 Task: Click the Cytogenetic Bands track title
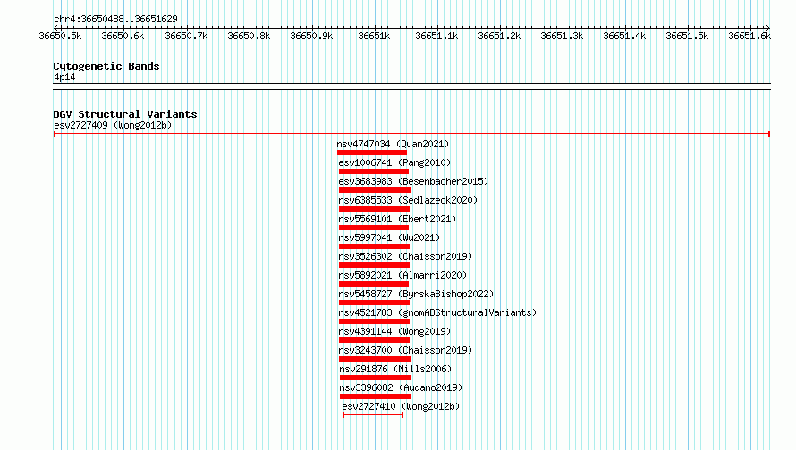tap(106, 66)
